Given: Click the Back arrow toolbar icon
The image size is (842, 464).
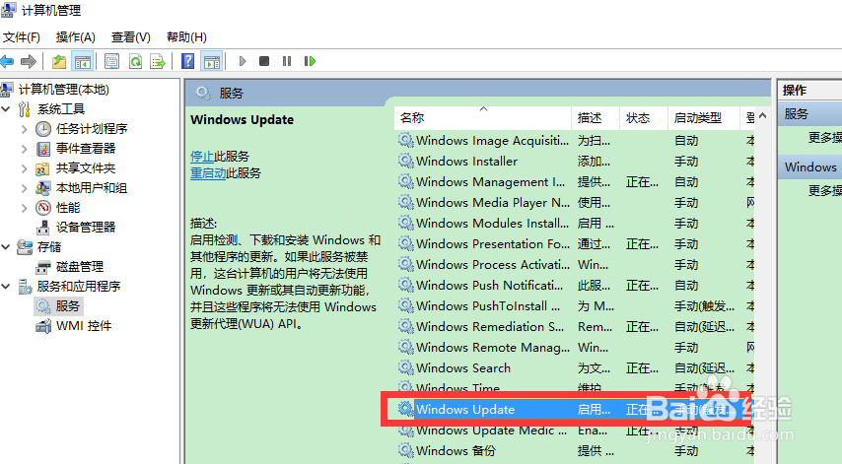Looking at the screenshot, I should (7, 61).
